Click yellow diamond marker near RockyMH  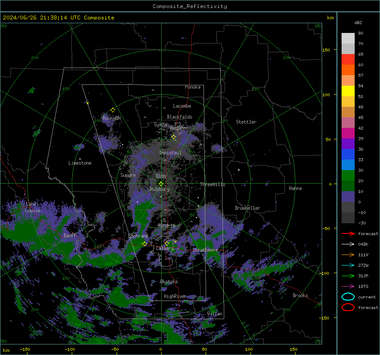[x=113, y=110]
